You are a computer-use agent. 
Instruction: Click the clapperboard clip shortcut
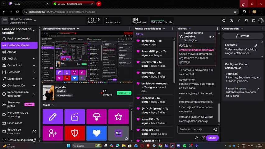pyautogui.click(x=75, y=117)
